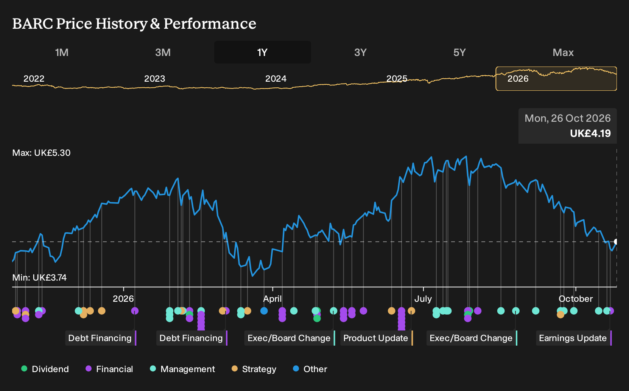The image size is (629, 391).
Task: Click the 'UK£4.19' tooltip price
Action: (x=590, y=133)
